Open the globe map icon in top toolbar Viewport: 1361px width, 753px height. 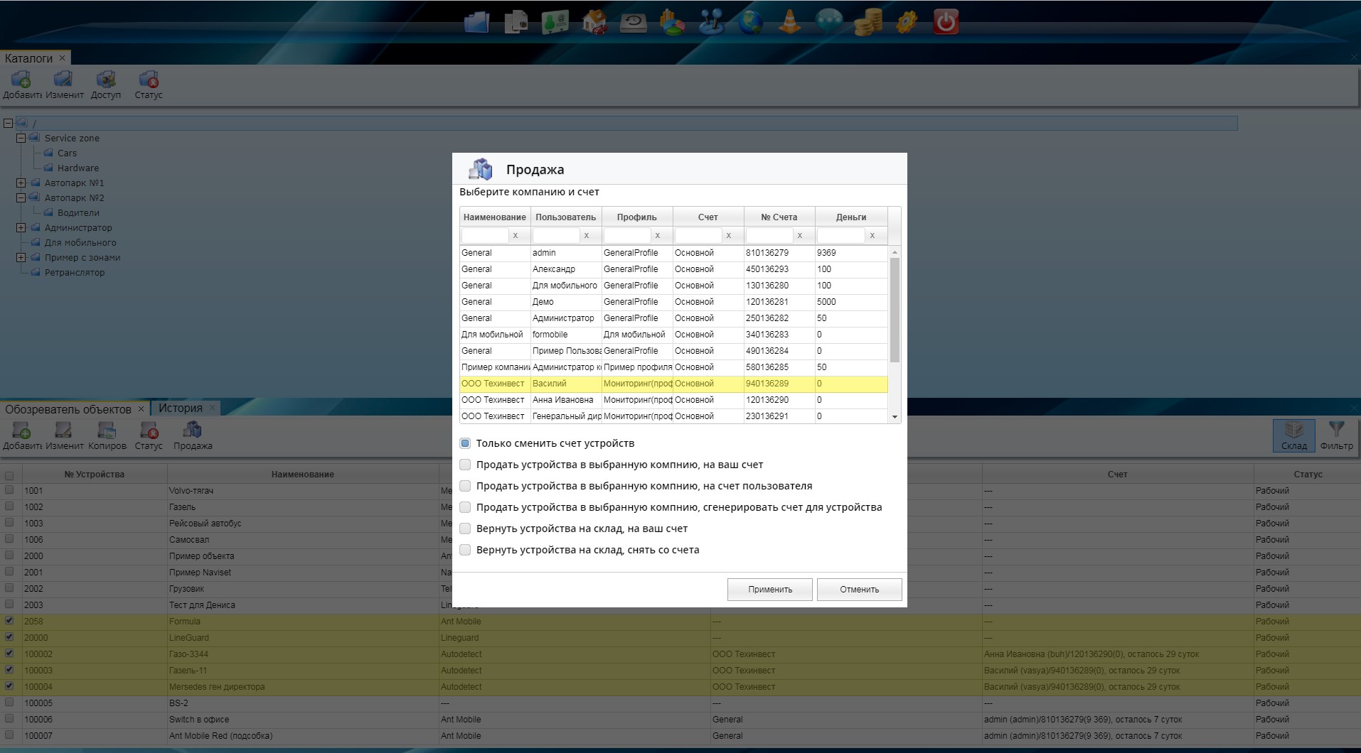(x=750, y=22)
